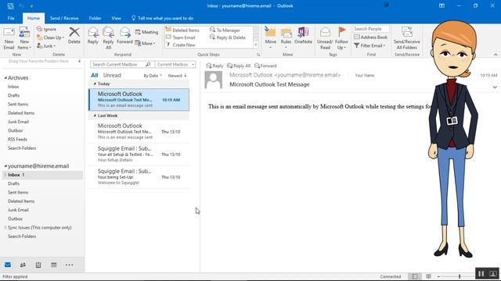This screenshot has height=281, width=501.
Task: Click the New Email button
Action: click(9, 38)
